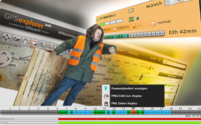The width and height of the screenshot is (201, 125).
Task: Click the Statusboard row label
Action: 8,119
